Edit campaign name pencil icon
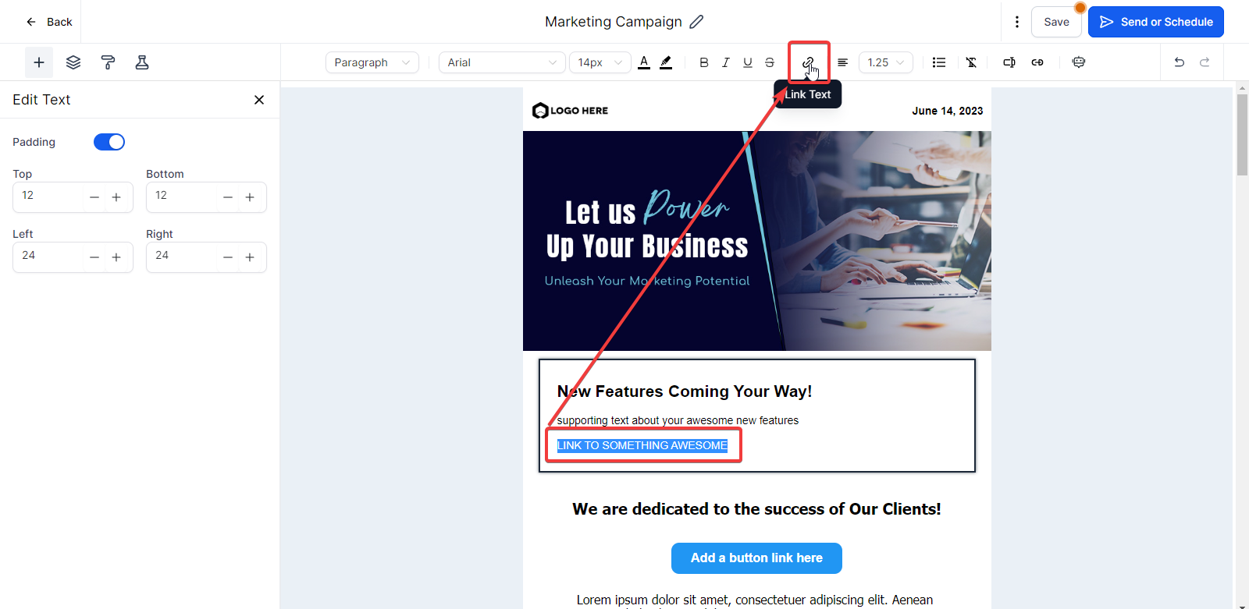This screenshot has width=1249, height=609. click(696, 22)
